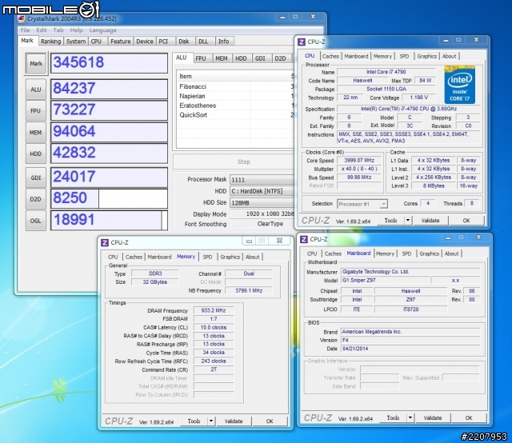512x443 pixels.
Task: Click Validate in CPU-Z Mainboard window
Action: tap(433, 417)
